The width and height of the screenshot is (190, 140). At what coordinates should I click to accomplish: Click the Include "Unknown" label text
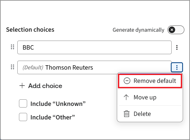[58, 103]
